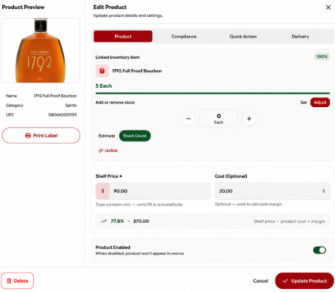The image size is (335, 292).
Task: Click the minus stock stepper button
Action: click(x=188, y=119)
